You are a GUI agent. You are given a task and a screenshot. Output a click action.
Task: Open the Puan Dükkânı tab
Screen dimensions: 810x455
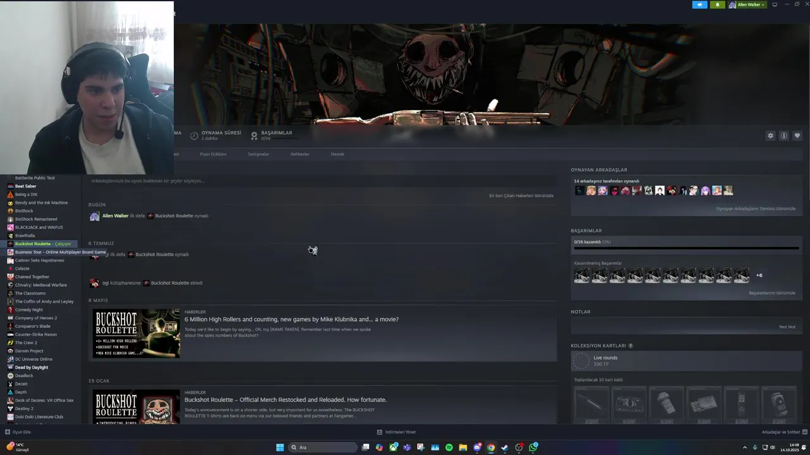[x=213, y=154]
